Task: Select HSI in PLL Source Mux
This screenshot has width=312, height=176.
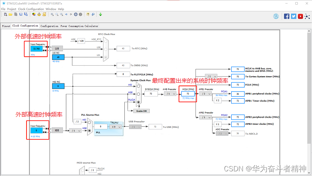Action: pyautogui.click(x=89, y=122)
